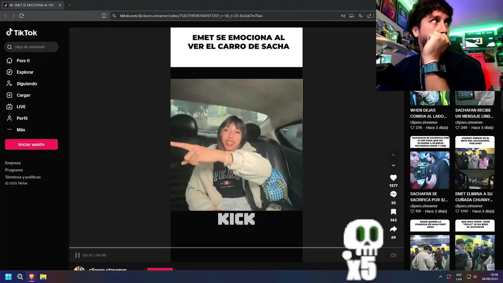This screenshot has height=283, width=503.
Task: Toggle the reader-mode icon in address bar
Action: pos(352,16)
